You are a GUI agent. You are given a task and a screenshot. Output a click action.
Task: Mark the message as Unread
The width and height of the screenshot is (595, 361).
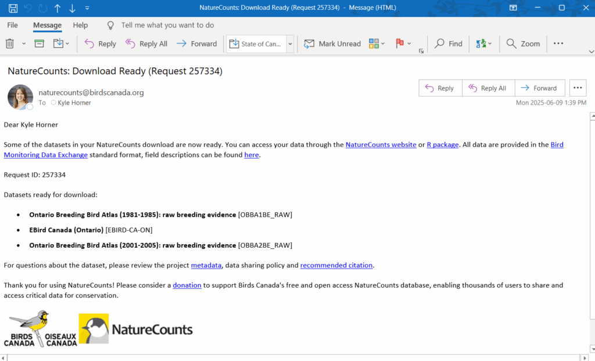pos(332,44)
